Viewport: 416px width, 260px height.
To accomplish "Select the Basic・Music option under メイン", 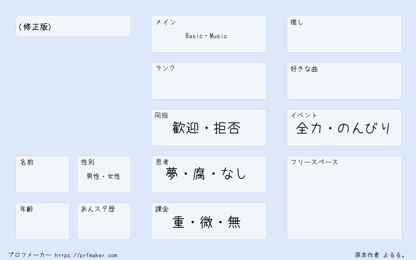I will click(206, 36).
